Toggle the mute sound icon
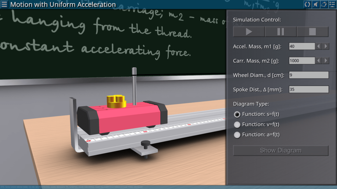Viewport: 337px width, 189px height. [x=315, y=4]
